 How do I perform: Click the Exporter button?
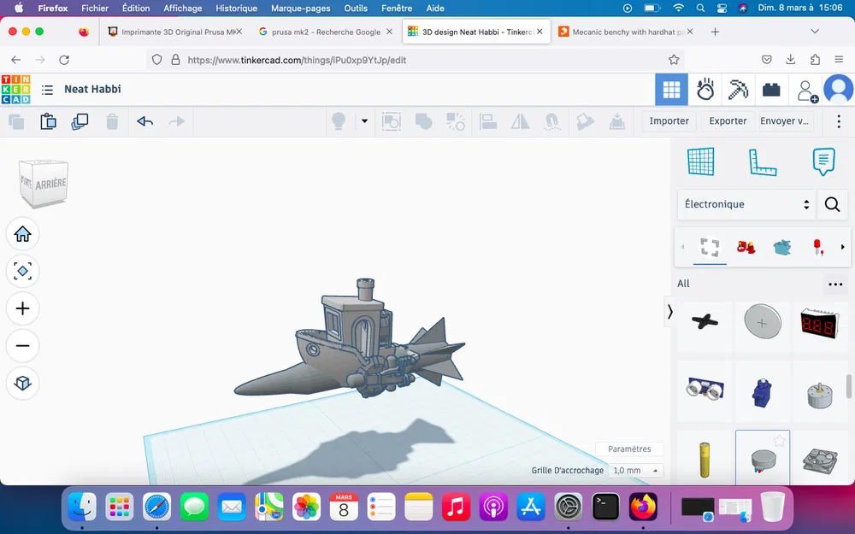click(727, 120)
